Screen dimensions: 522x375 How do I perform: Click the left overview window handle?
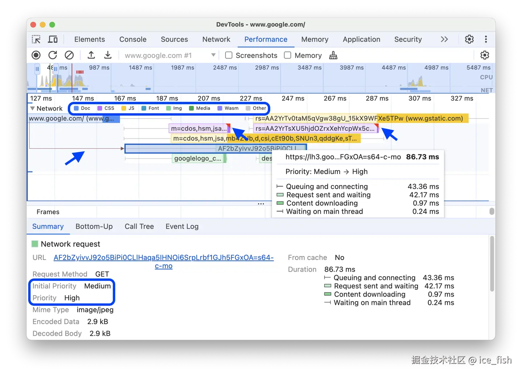coord(37,69)
